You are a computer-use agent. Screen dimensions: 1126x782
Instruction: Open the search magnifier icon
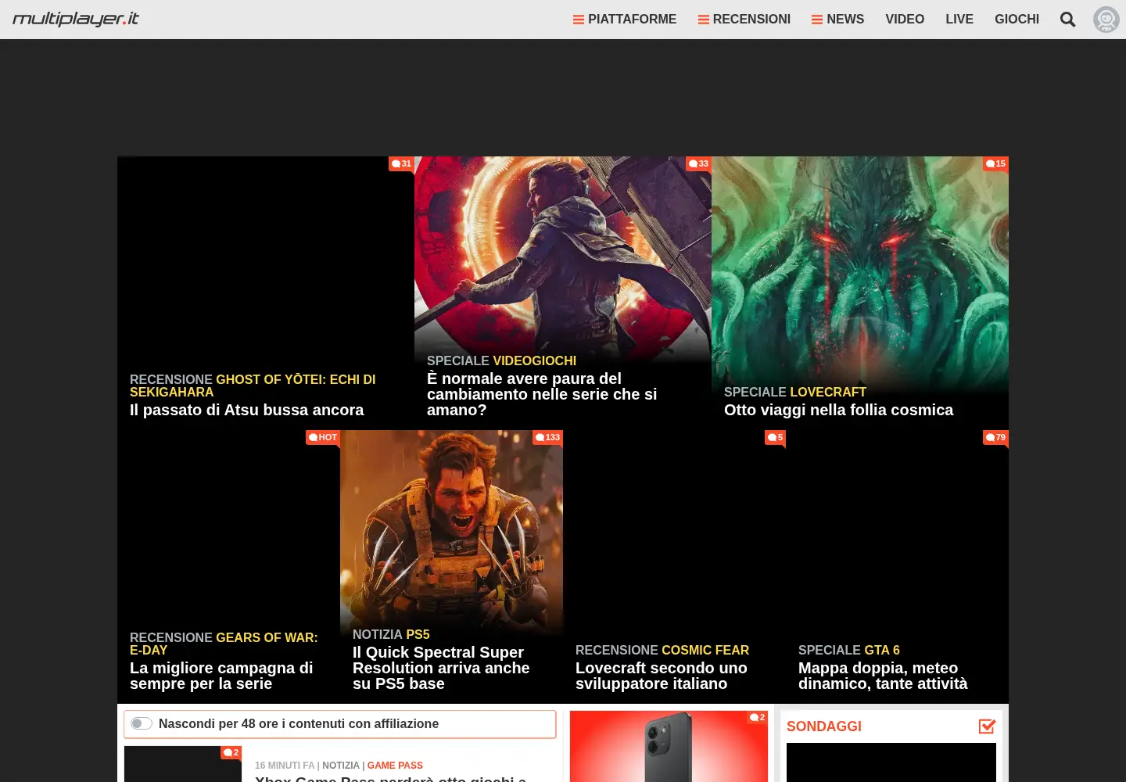pos(1067,20)
